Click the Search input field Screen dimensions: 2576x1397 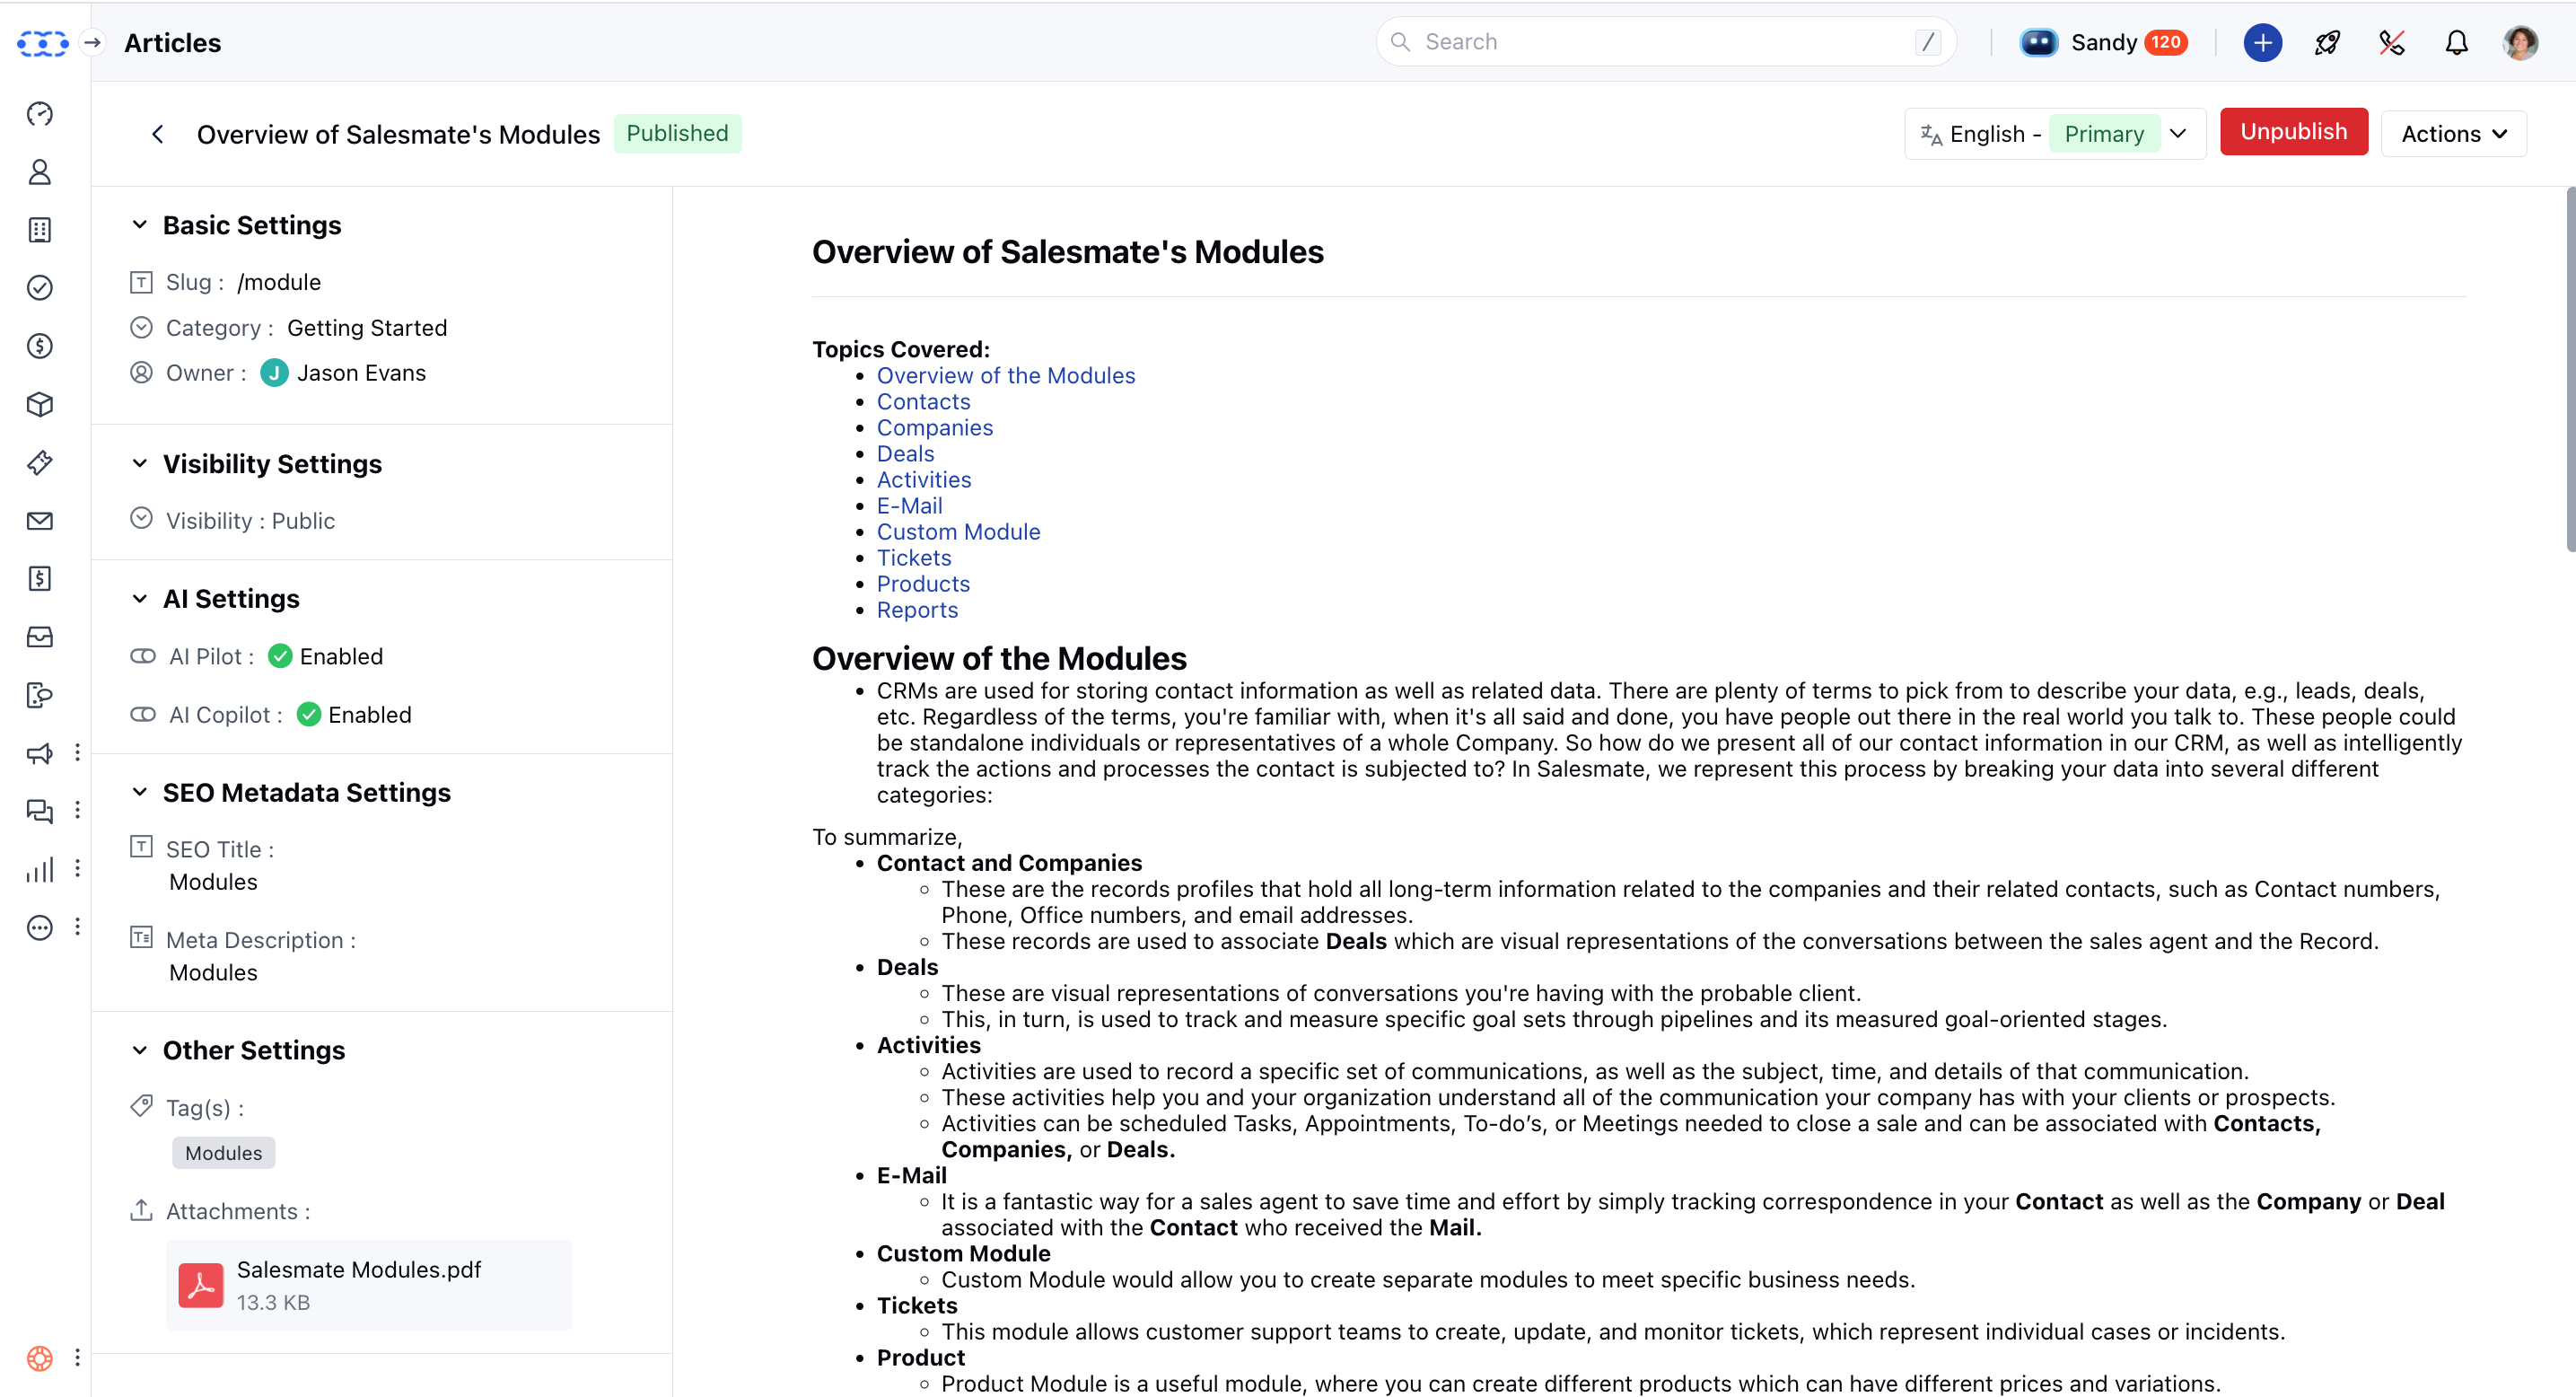pos(1665,42)
